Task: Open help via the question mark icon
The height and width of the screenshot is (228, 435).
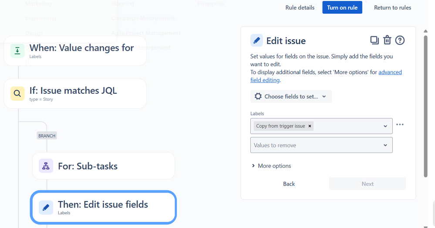Action: (400, 41)
